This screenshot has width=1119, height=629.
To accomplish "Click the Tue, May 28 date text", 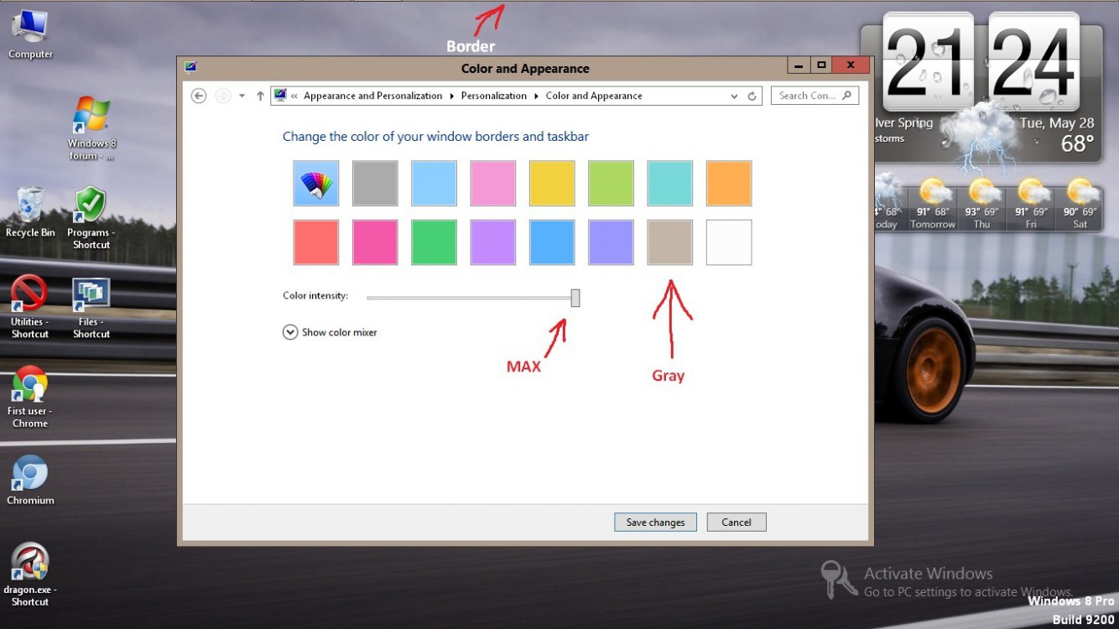I will coord(1057,123).
